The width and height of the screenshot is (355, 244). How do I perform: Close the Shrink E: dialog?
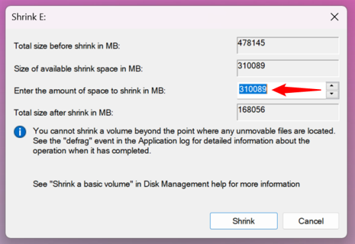(x=335, y=16)
